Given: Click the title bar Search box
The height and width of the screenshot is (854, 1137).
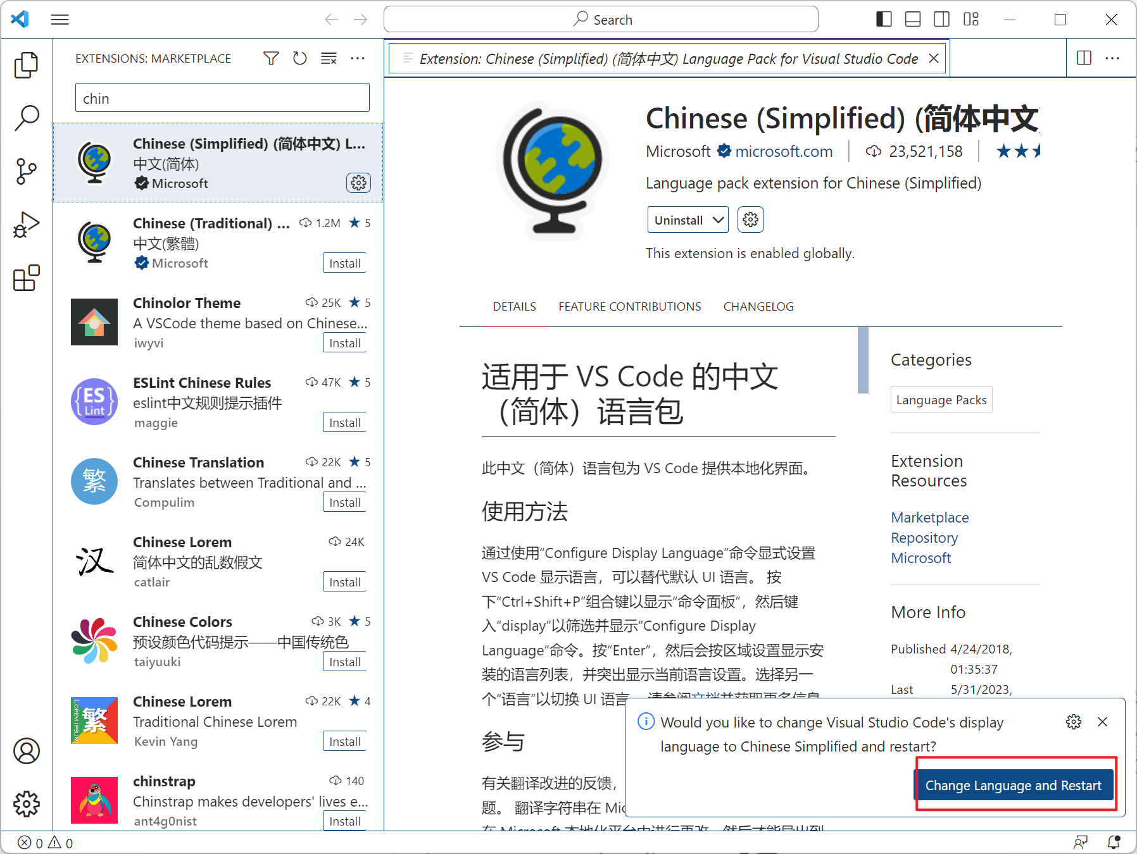Looking at the screenshot, I should pyautogui.click(x=601, y=20).
